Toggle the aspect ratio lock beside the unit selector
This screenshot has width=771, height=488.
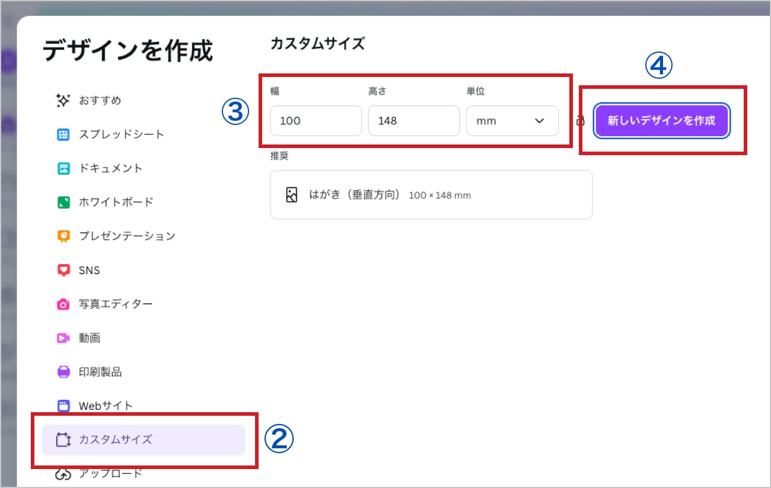(581, 121)
